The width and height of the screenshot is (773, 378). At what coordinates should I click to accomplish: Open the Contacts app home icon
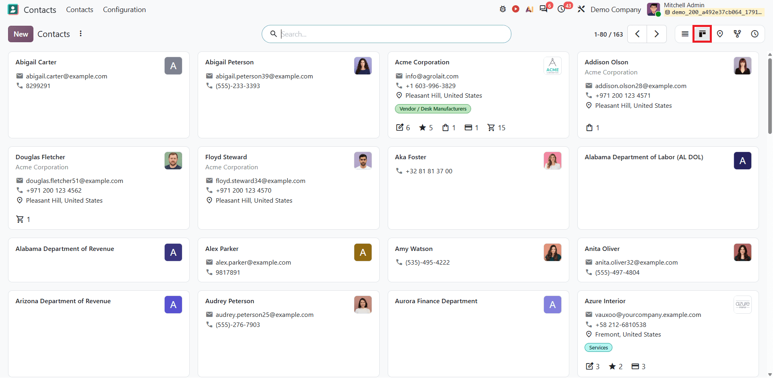(x=13, y=9)
